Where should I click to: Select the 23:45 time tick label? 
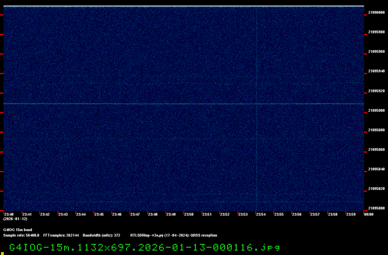pos(99,214)
